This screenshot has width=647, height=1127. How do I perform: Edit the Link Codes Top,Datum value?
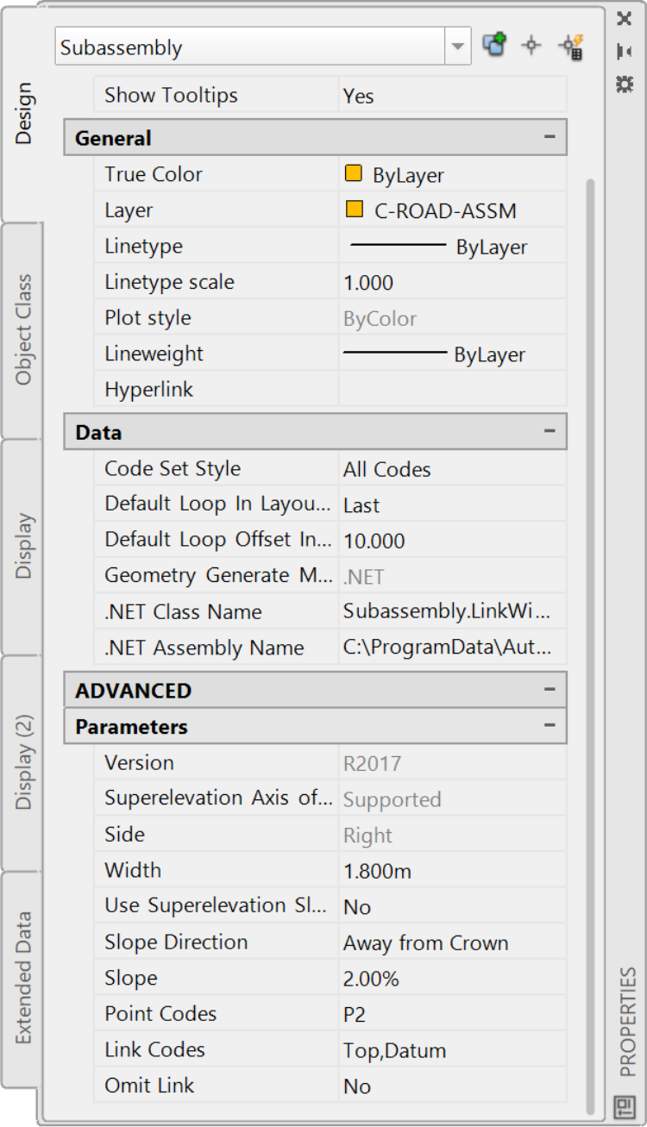coord(452,1050)
